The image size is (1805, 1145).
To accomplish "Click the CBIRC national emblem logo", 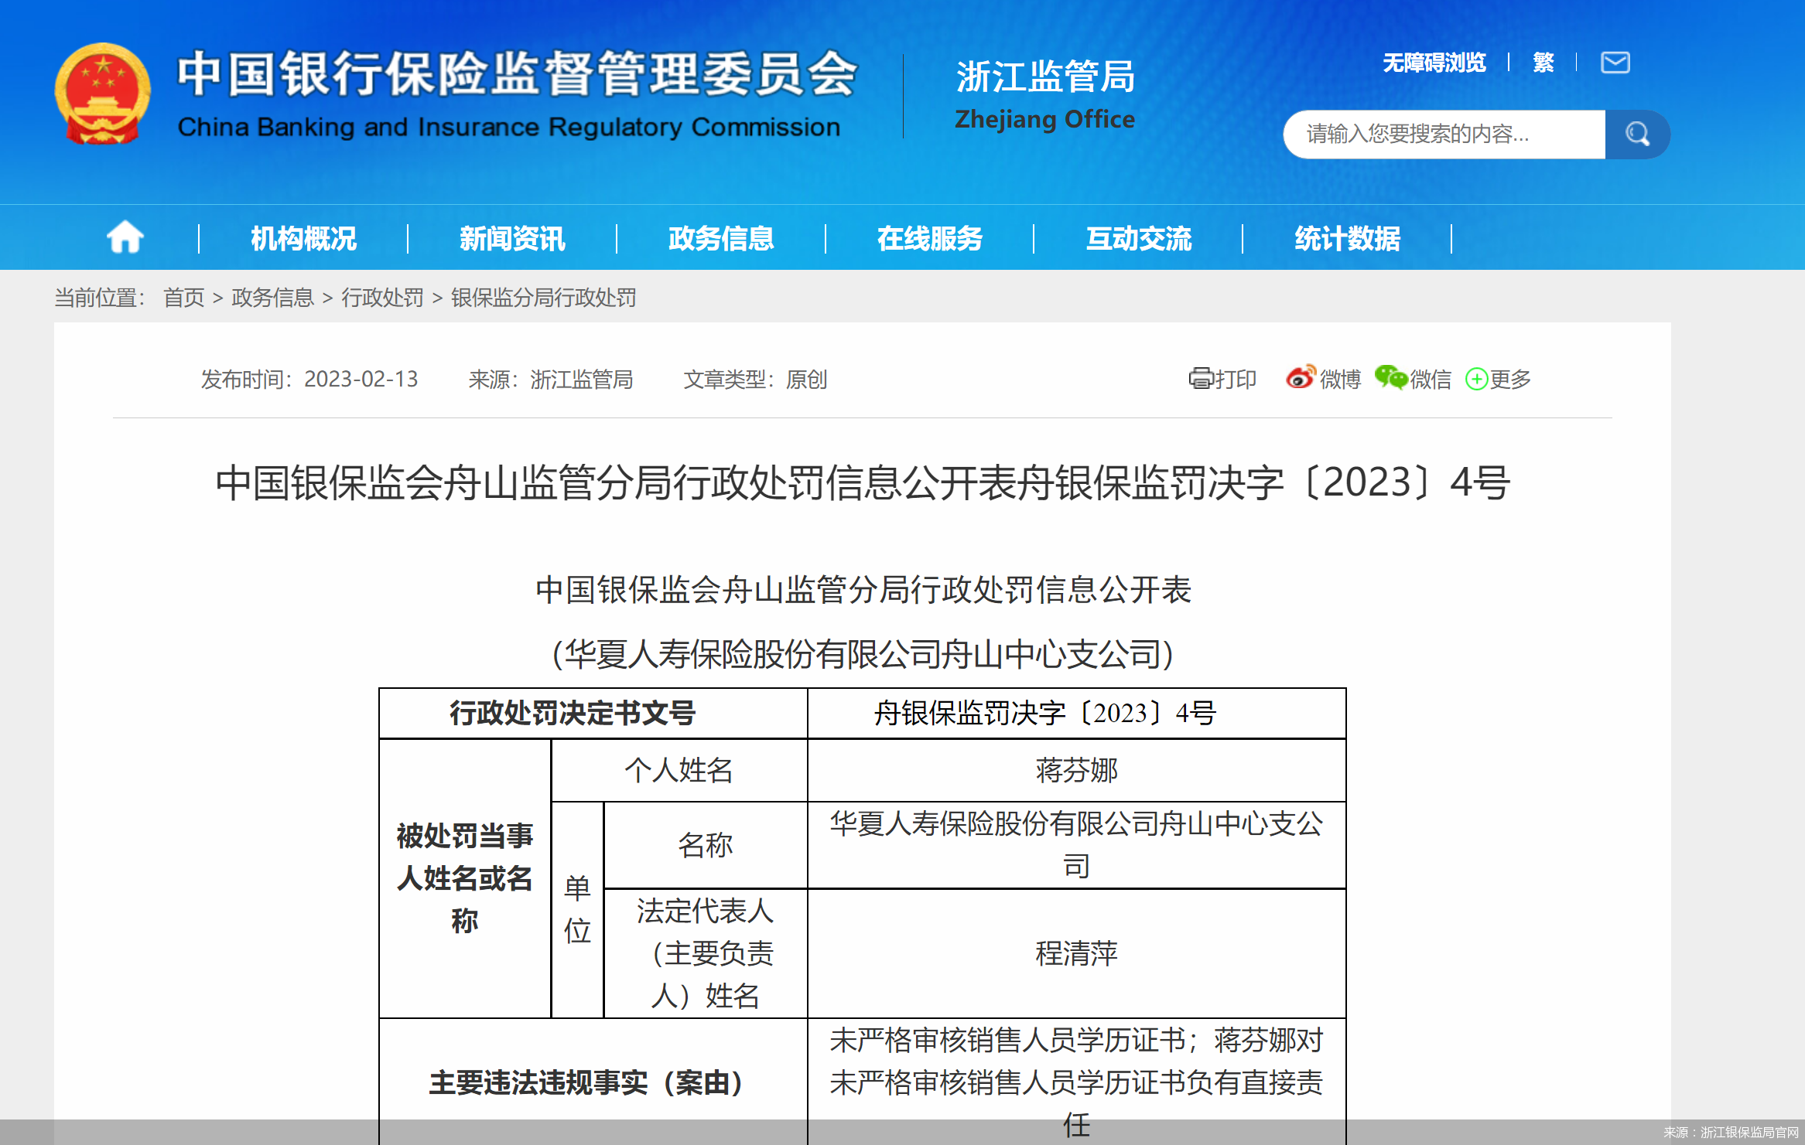I will pyautogui.click(x=101, y=93).
